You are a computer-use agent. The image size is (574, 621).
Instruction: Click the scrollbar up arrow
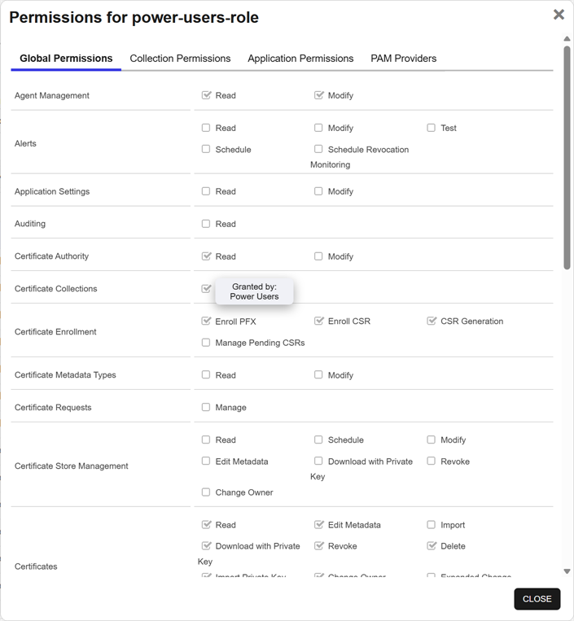[x=567, y=39]
